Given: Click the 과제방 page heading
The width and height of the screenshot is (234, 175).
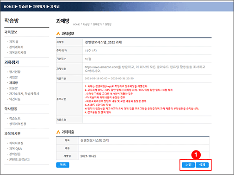Looking at the screenshot, I should (x=63, y=21).
